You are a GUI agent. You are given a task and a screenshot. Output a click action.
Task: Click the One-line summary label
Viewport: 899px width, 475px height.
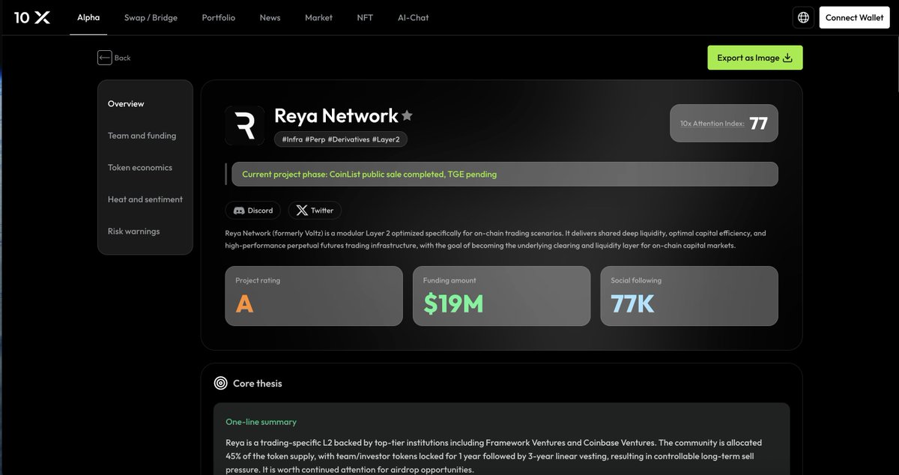click(x=261, y=422)
